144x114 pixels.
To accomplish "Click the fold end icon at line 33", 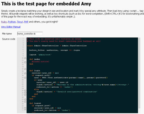I will (25, 108).
